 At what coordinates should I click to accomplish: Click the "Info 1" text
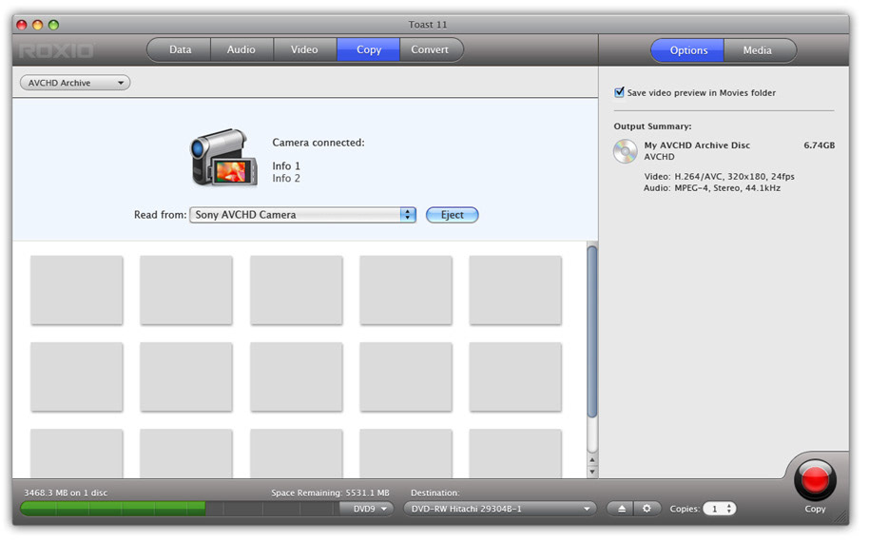[286, 165]
